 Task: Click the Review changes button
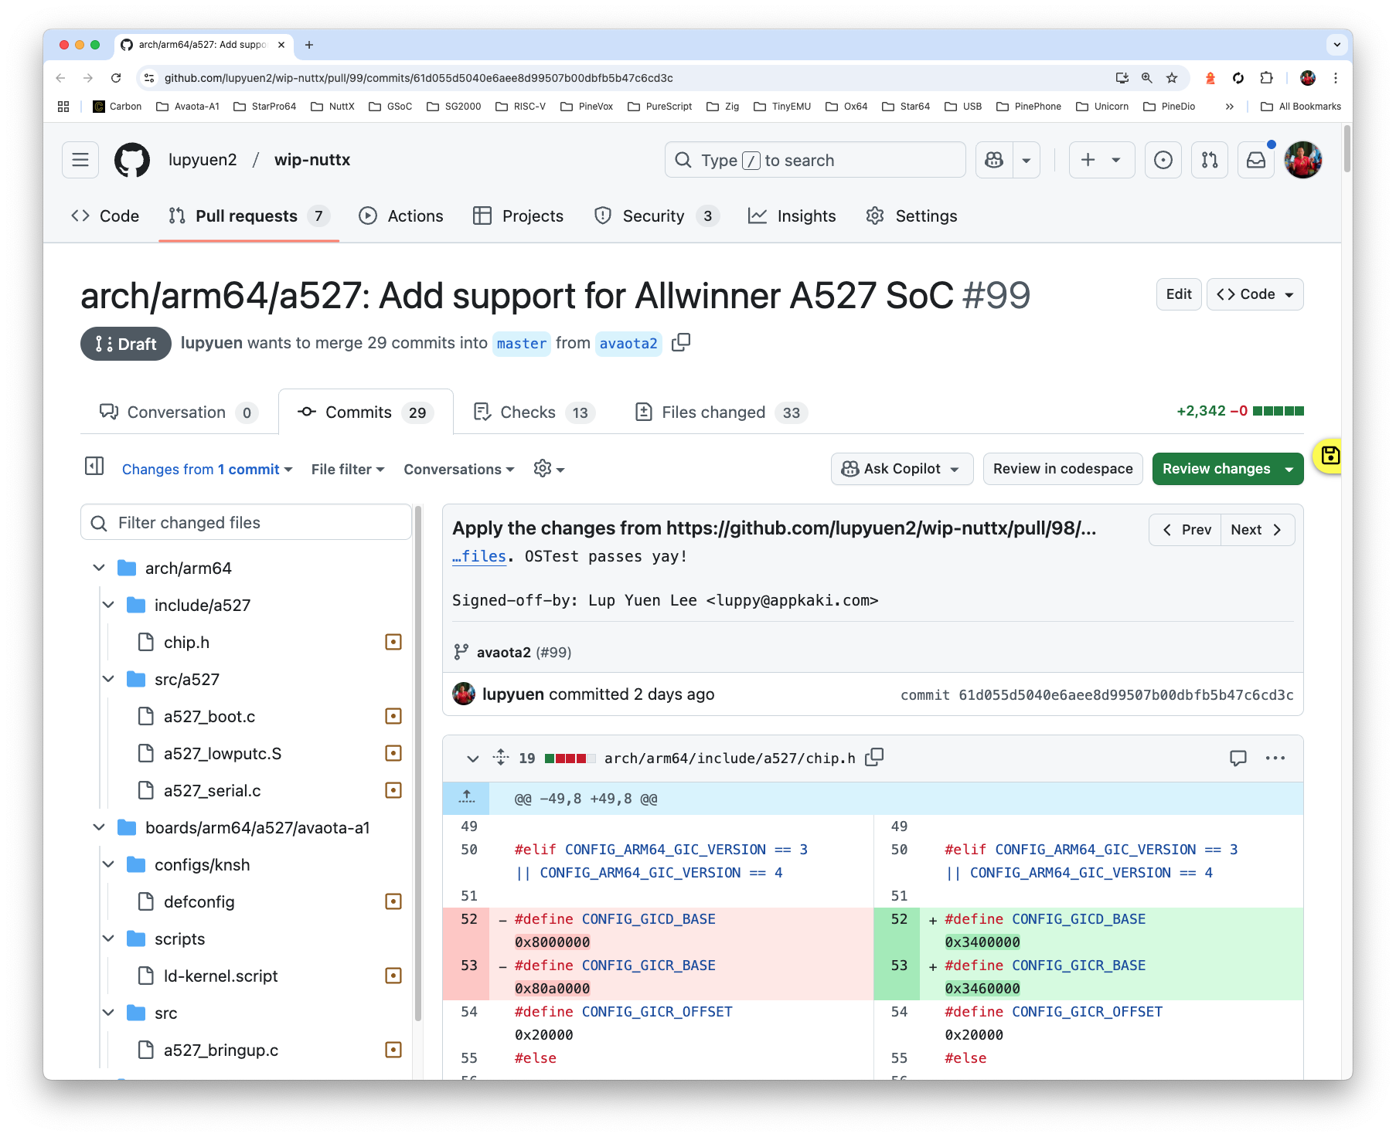pyautogui.click(x=1217, y=469)
